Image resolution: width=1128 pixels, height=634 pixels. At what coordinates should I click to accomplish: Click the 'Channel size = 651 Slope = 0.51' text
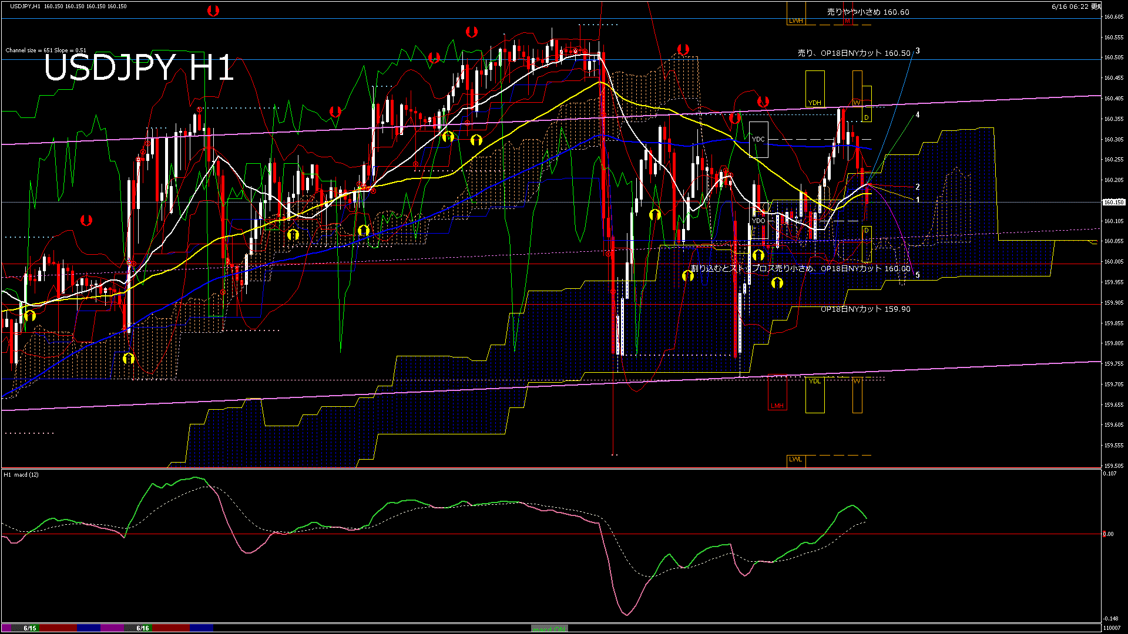point(46,50)
